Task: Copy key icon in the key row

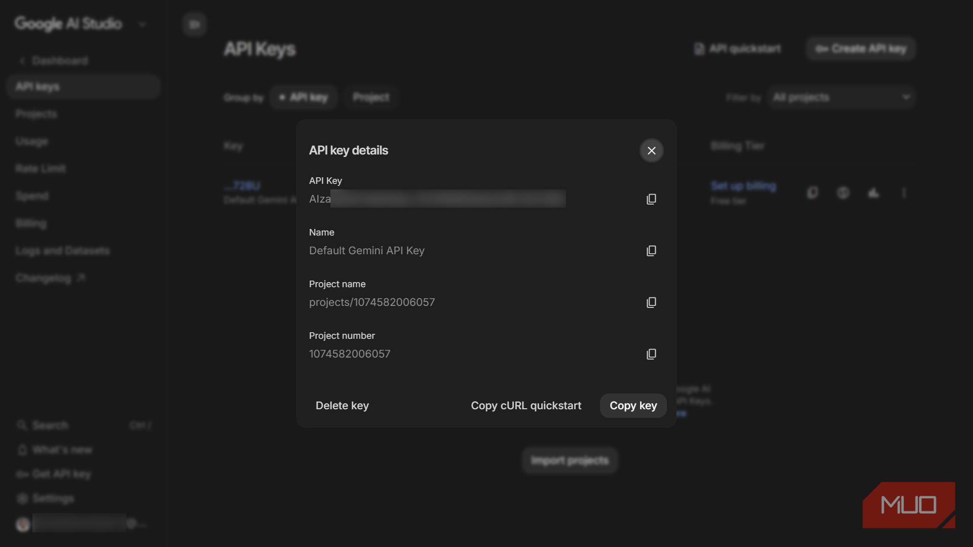Action: click(x=812, y=192)
